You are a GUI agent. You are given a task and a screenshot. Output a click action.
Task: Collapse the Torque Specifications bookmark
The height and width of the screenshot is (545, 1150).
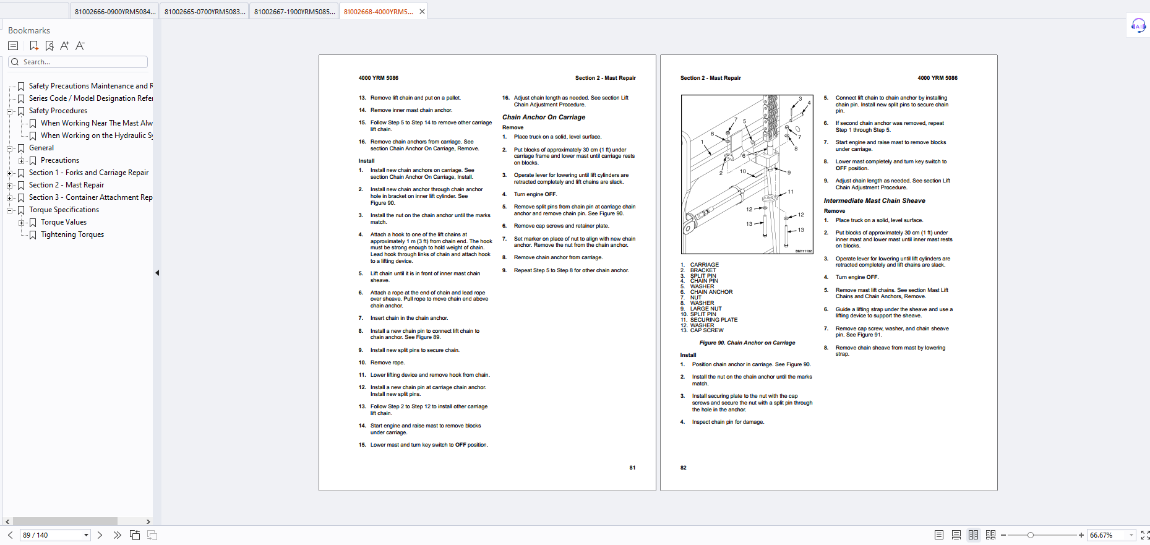(x=9, y=210)
